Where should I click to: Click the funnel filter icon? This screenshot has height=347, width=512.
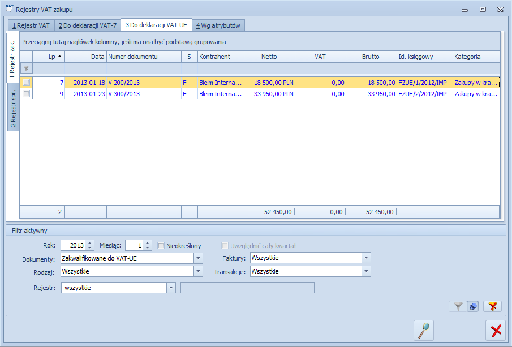[x=458, y=306]
